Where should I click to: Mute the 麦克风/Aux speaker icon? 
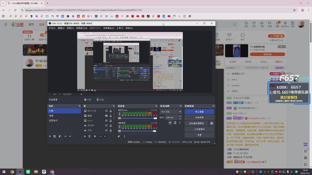tap(119, 118)
